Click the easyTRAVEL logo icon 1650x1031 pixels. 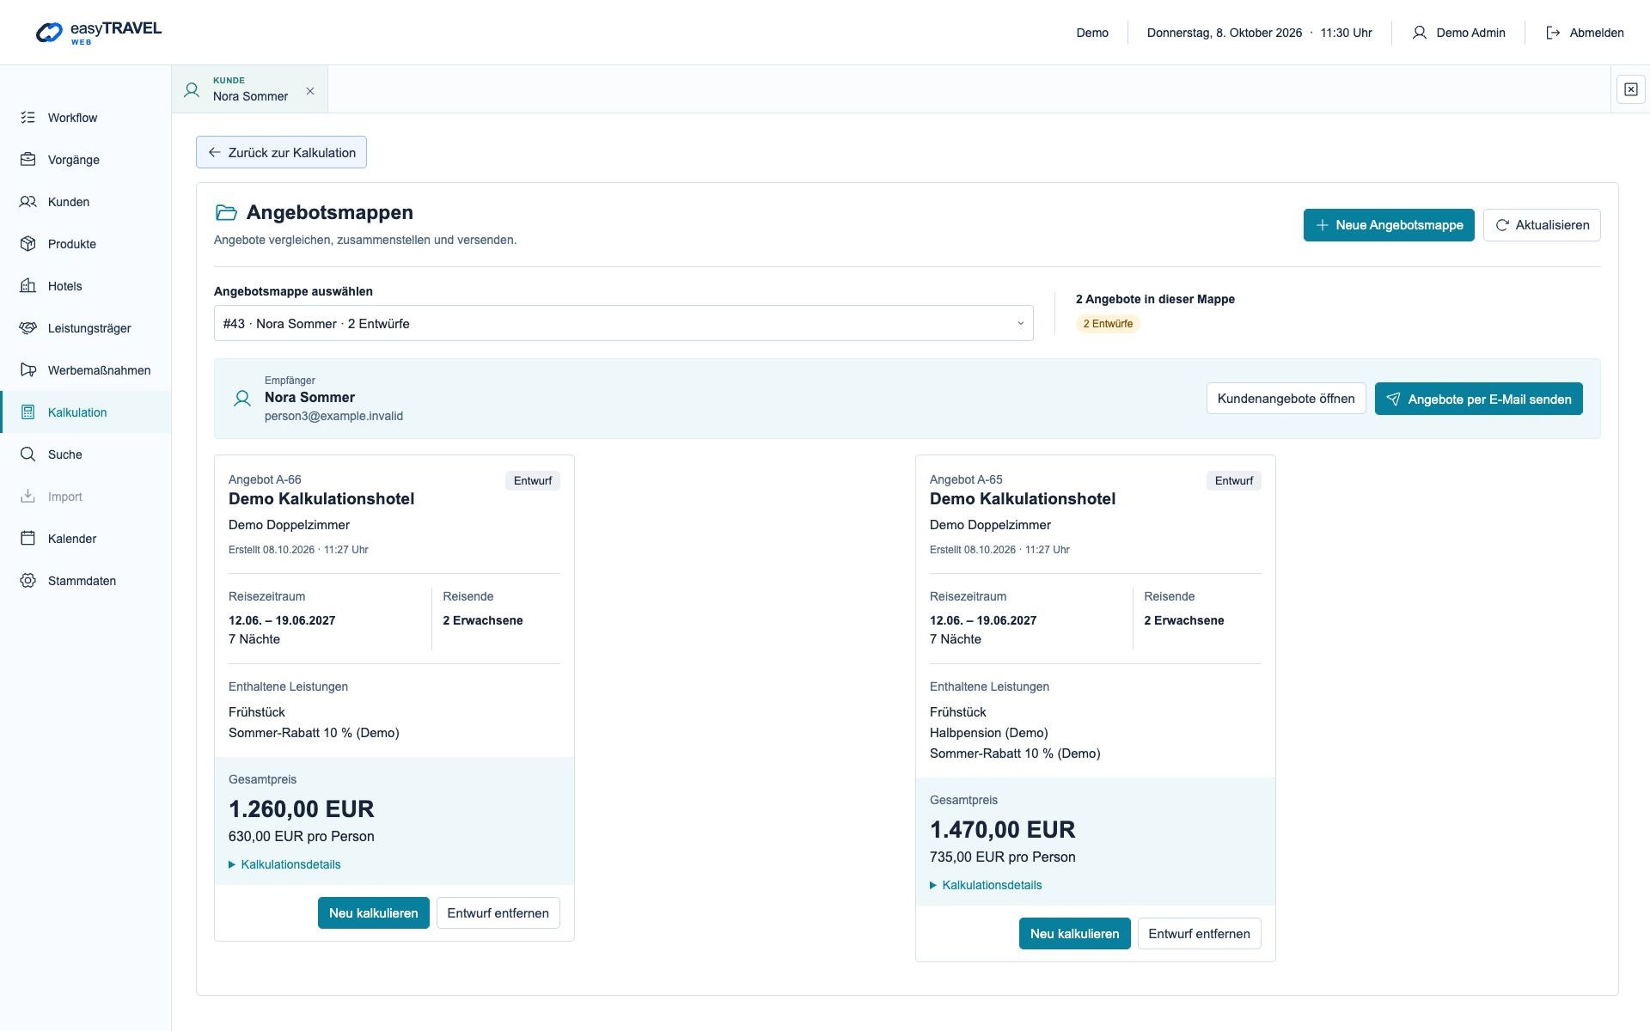pos(49,33)
